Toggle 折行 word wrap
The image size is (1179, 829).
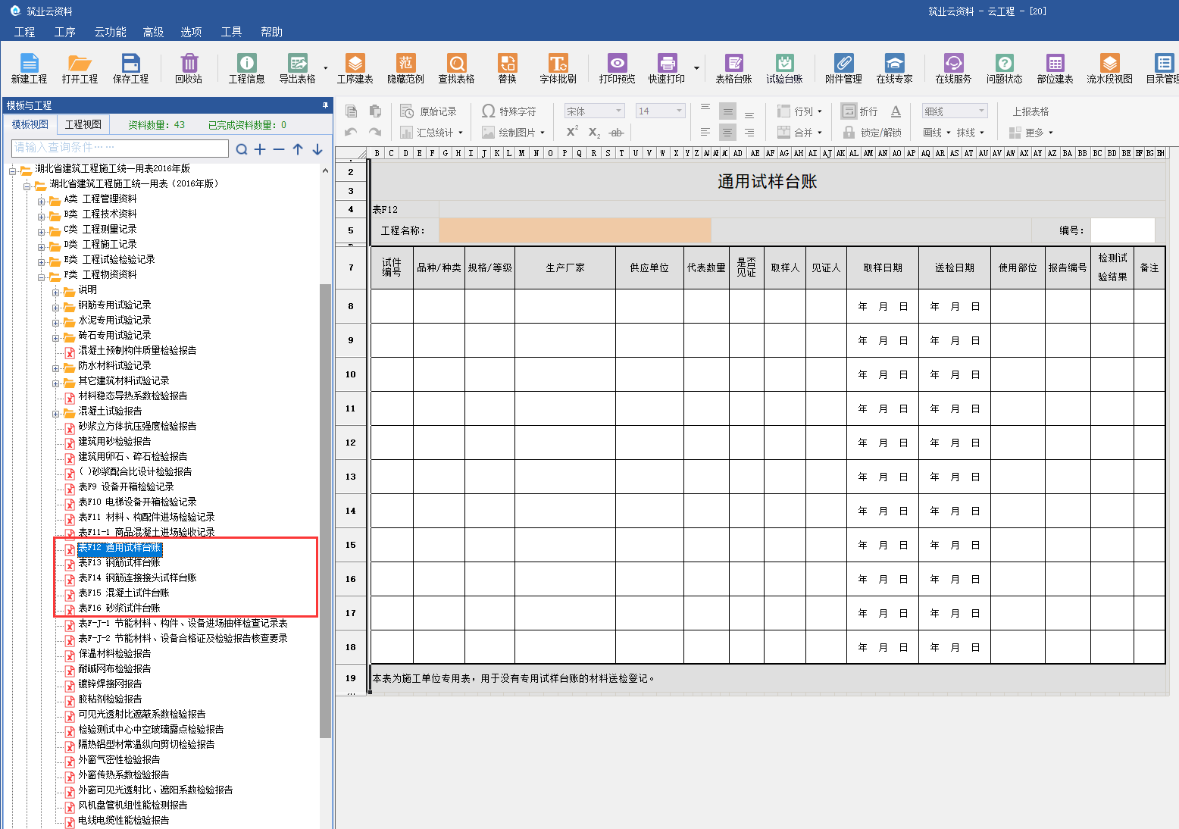pos(859,111)
